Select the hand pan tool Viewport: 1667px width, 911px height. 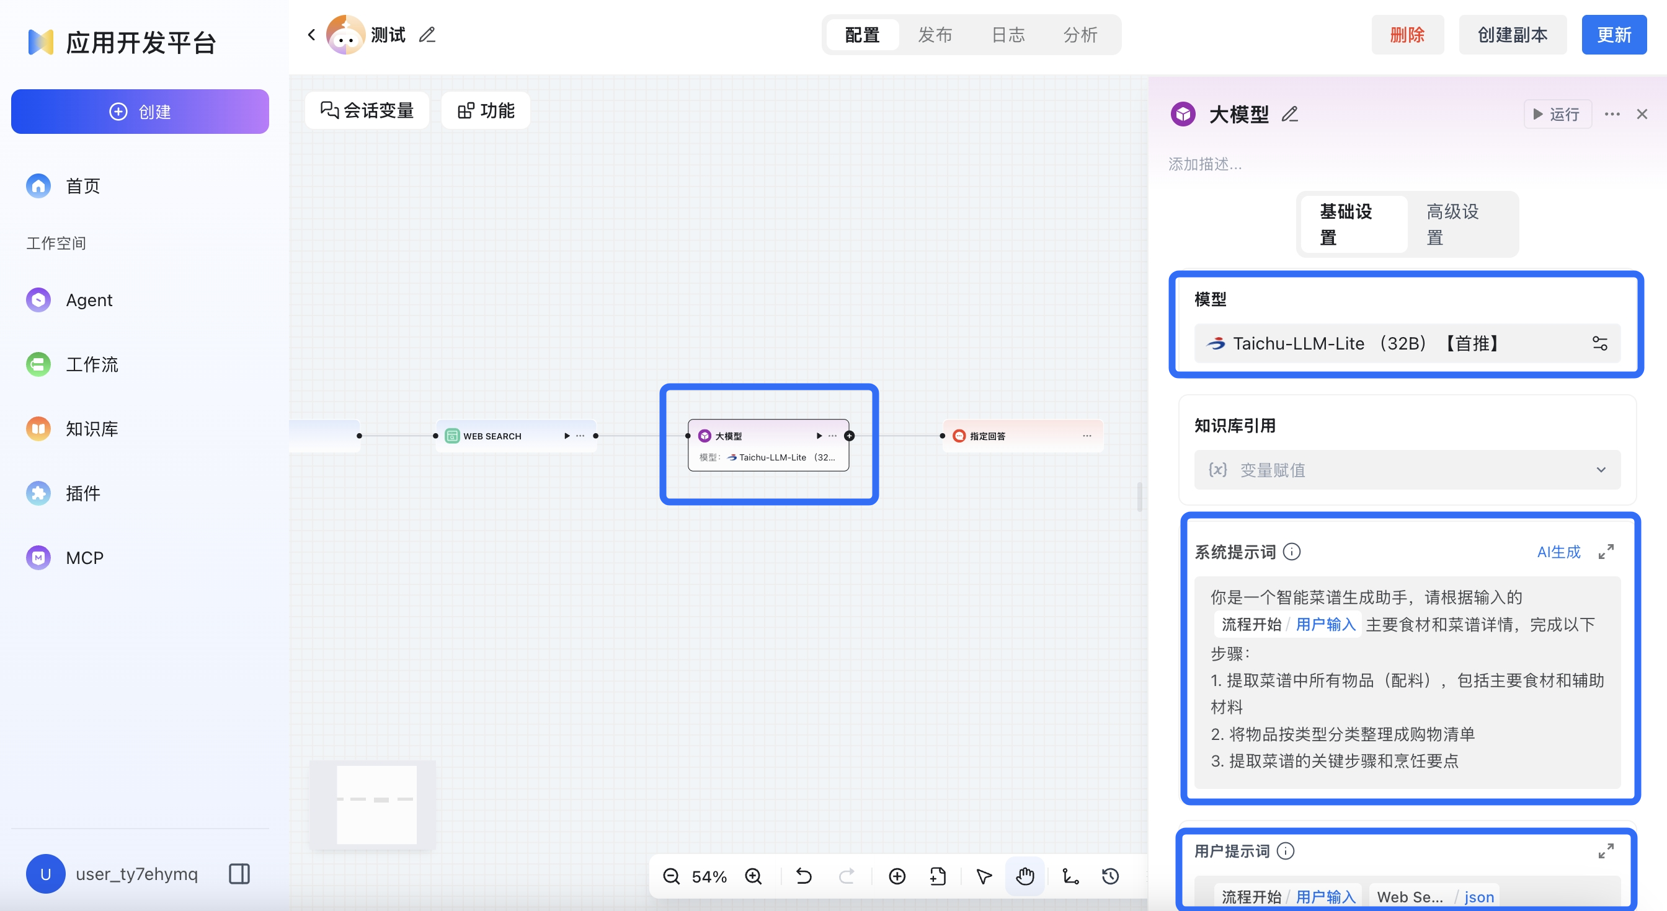pos(1025,876)
